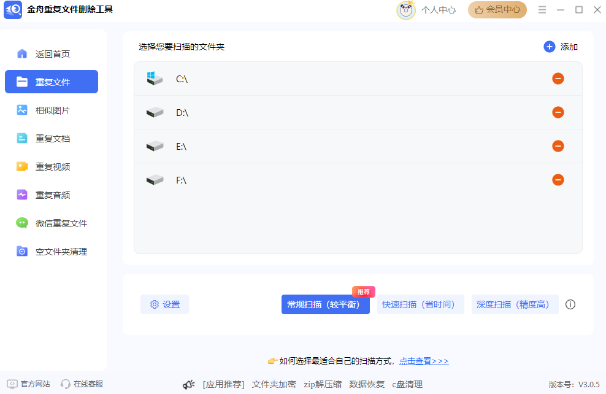Close the application window
Viewport: 606px width, 394px height.
click(x=597, y=10)
